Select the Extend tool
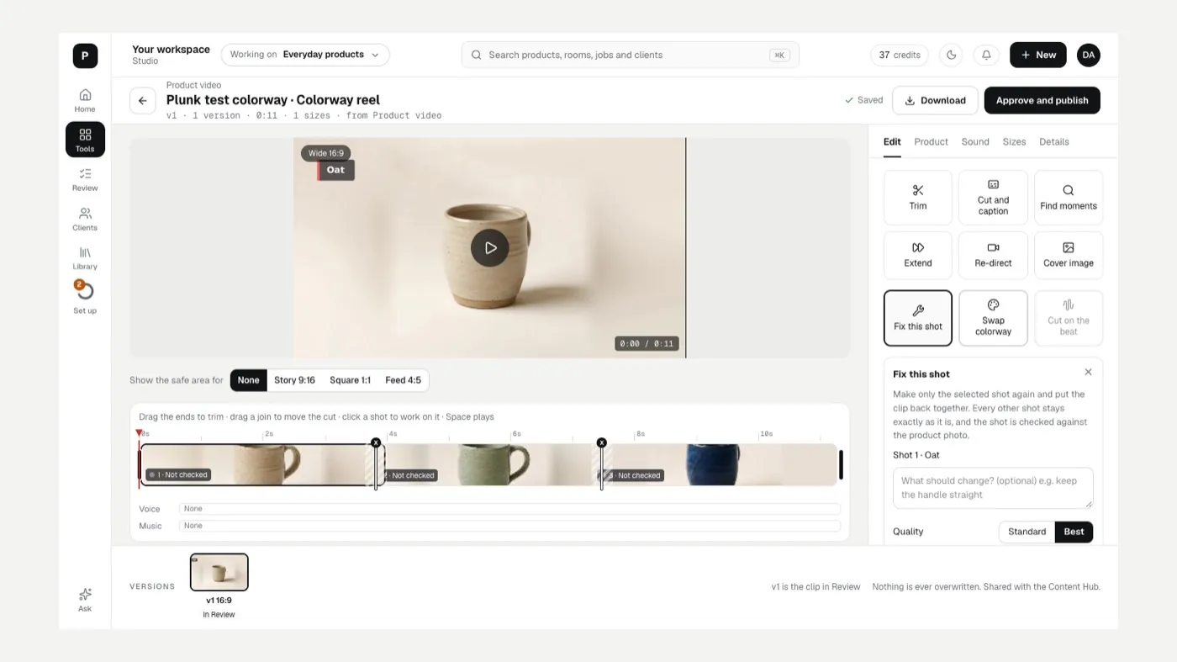Image resolution: width=1177 pixels, height=662 pixels. coord(918,255)
